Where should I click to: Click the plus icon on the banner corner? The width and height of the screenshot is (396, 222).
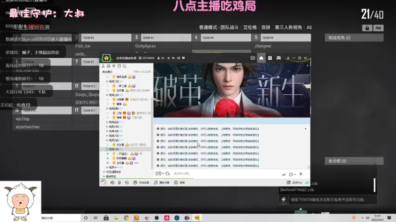click(307, 66)
